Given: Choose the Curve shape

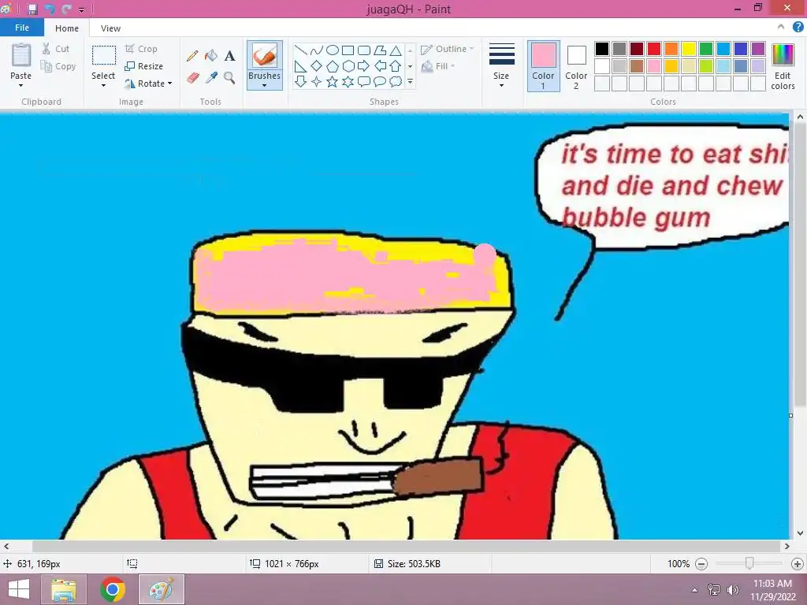Looking at the screenshot, I should [x=317, y=50].
